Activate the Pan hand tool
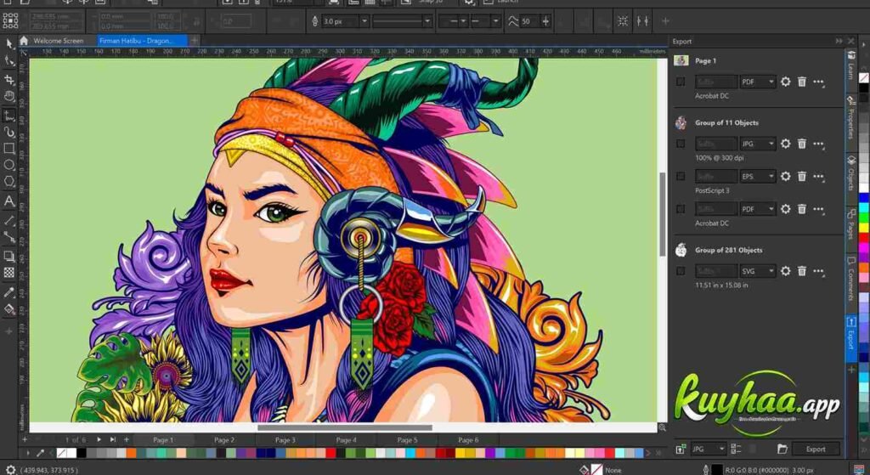 (8, 97)
